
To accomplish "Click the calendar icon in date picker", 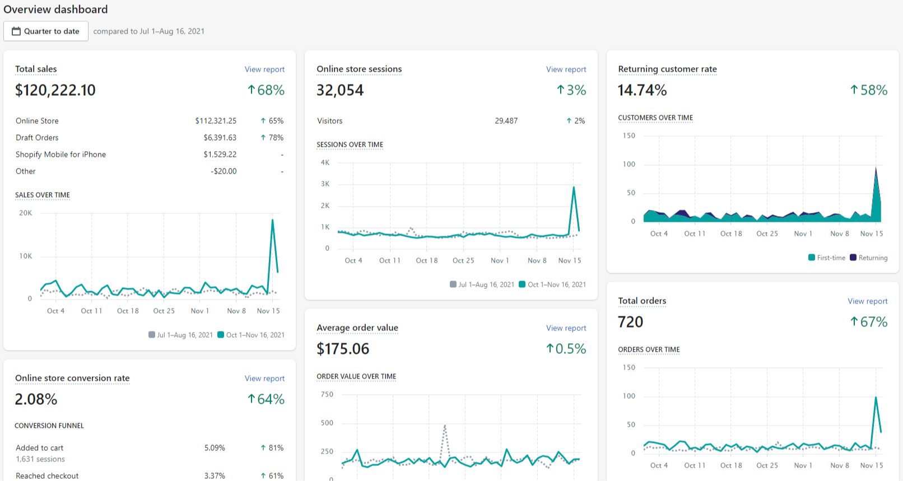I will pos(16,31).
